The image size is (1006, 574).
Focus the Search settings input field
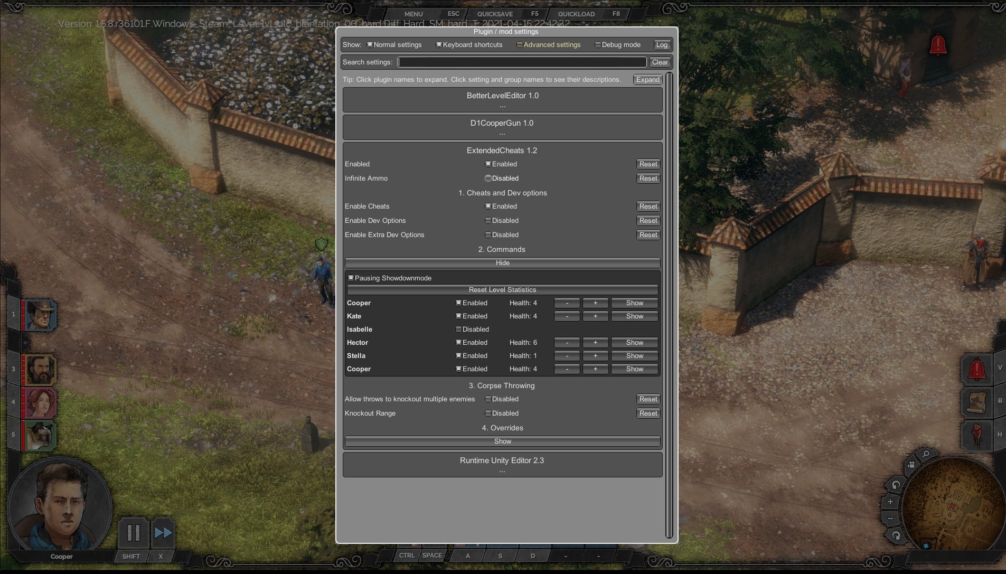point(522,62)
